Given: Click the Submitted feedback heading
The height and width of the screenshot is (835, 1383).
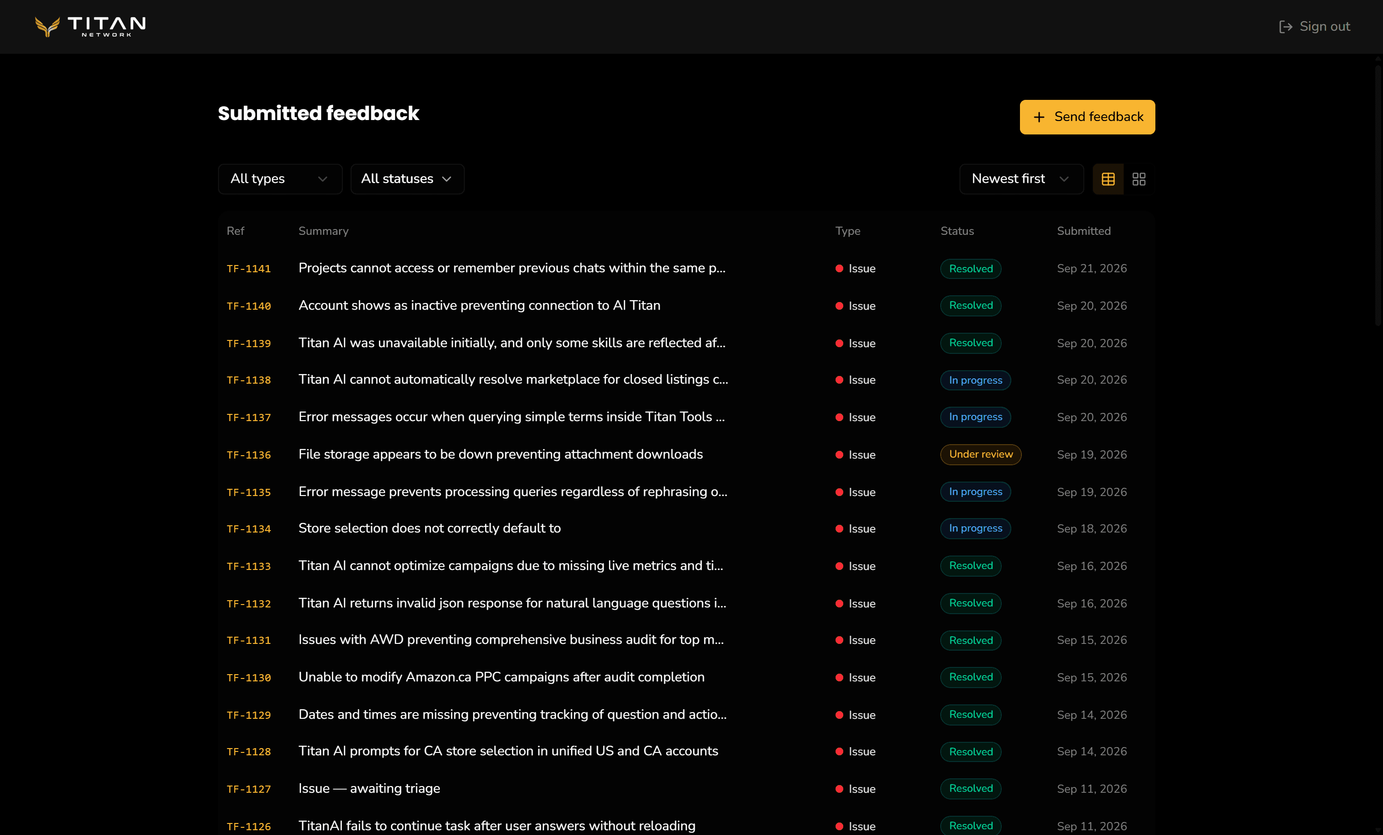Looking at the screenshot, I should coord(318,113).
